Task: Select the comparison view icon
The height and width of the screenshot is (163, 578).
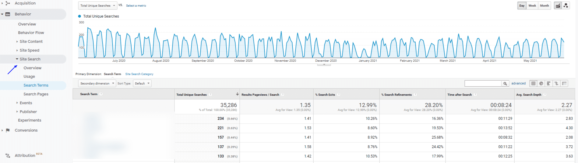Action: 556,83
